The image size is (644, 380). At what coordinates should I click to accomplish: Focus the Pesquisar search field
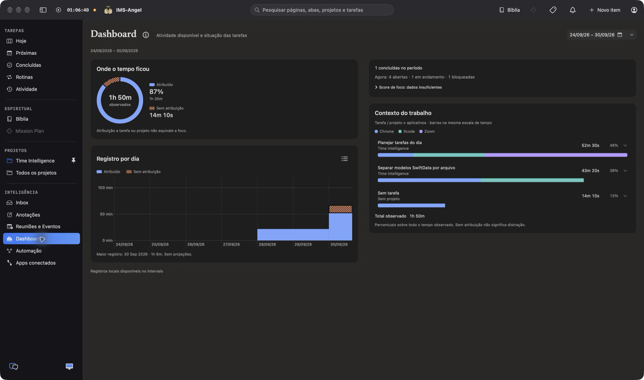pyautogui.click(x=322, y=10)
